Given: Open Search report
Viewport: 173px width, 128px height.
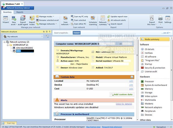Looking at the screenshot, I should (115, 24).
